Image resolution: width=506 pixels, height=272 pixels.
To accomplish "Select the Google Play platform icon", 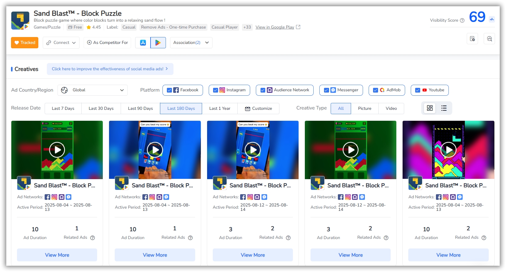I will [158, 43].
